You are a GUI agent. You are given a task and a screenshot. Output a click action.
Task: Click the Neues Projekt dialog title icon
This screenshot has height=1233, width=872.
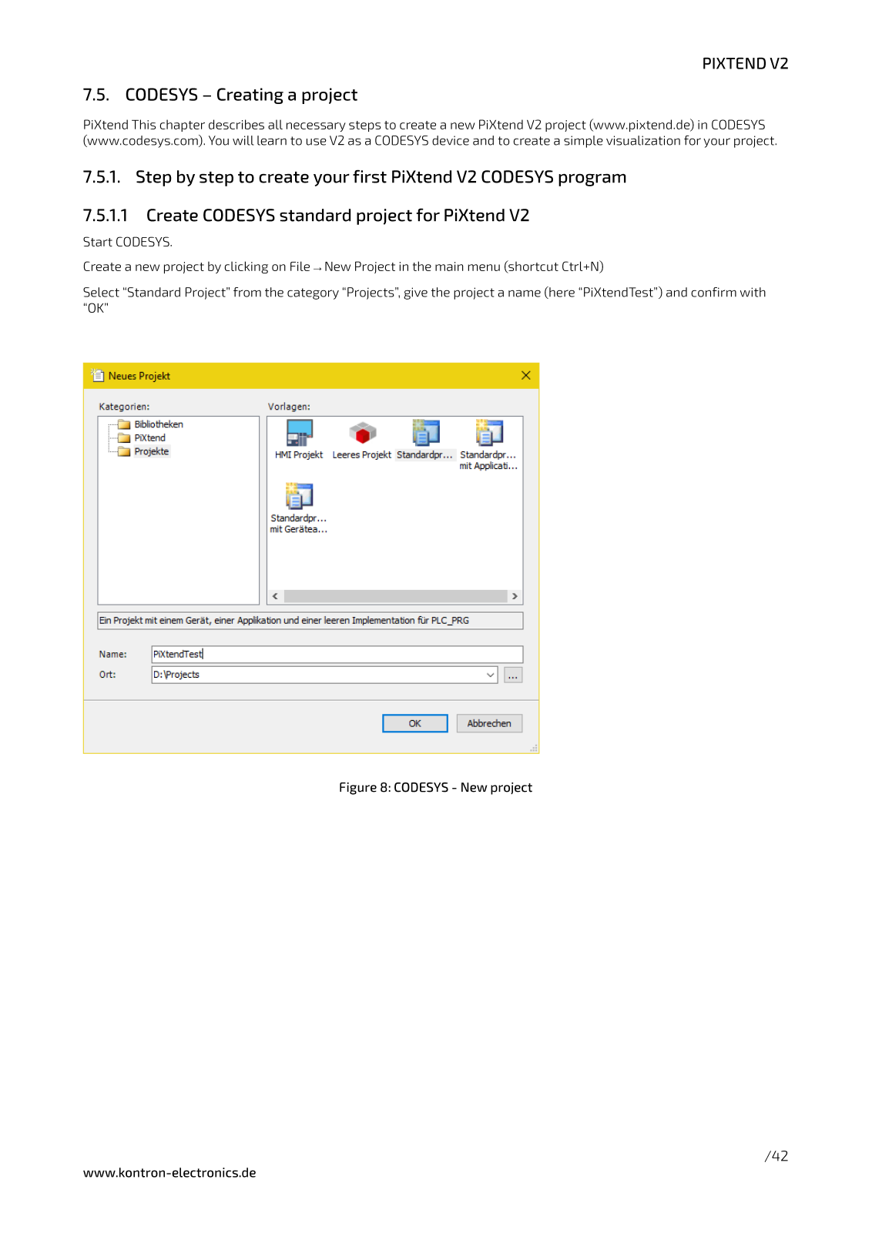click(x=97, y=376)
